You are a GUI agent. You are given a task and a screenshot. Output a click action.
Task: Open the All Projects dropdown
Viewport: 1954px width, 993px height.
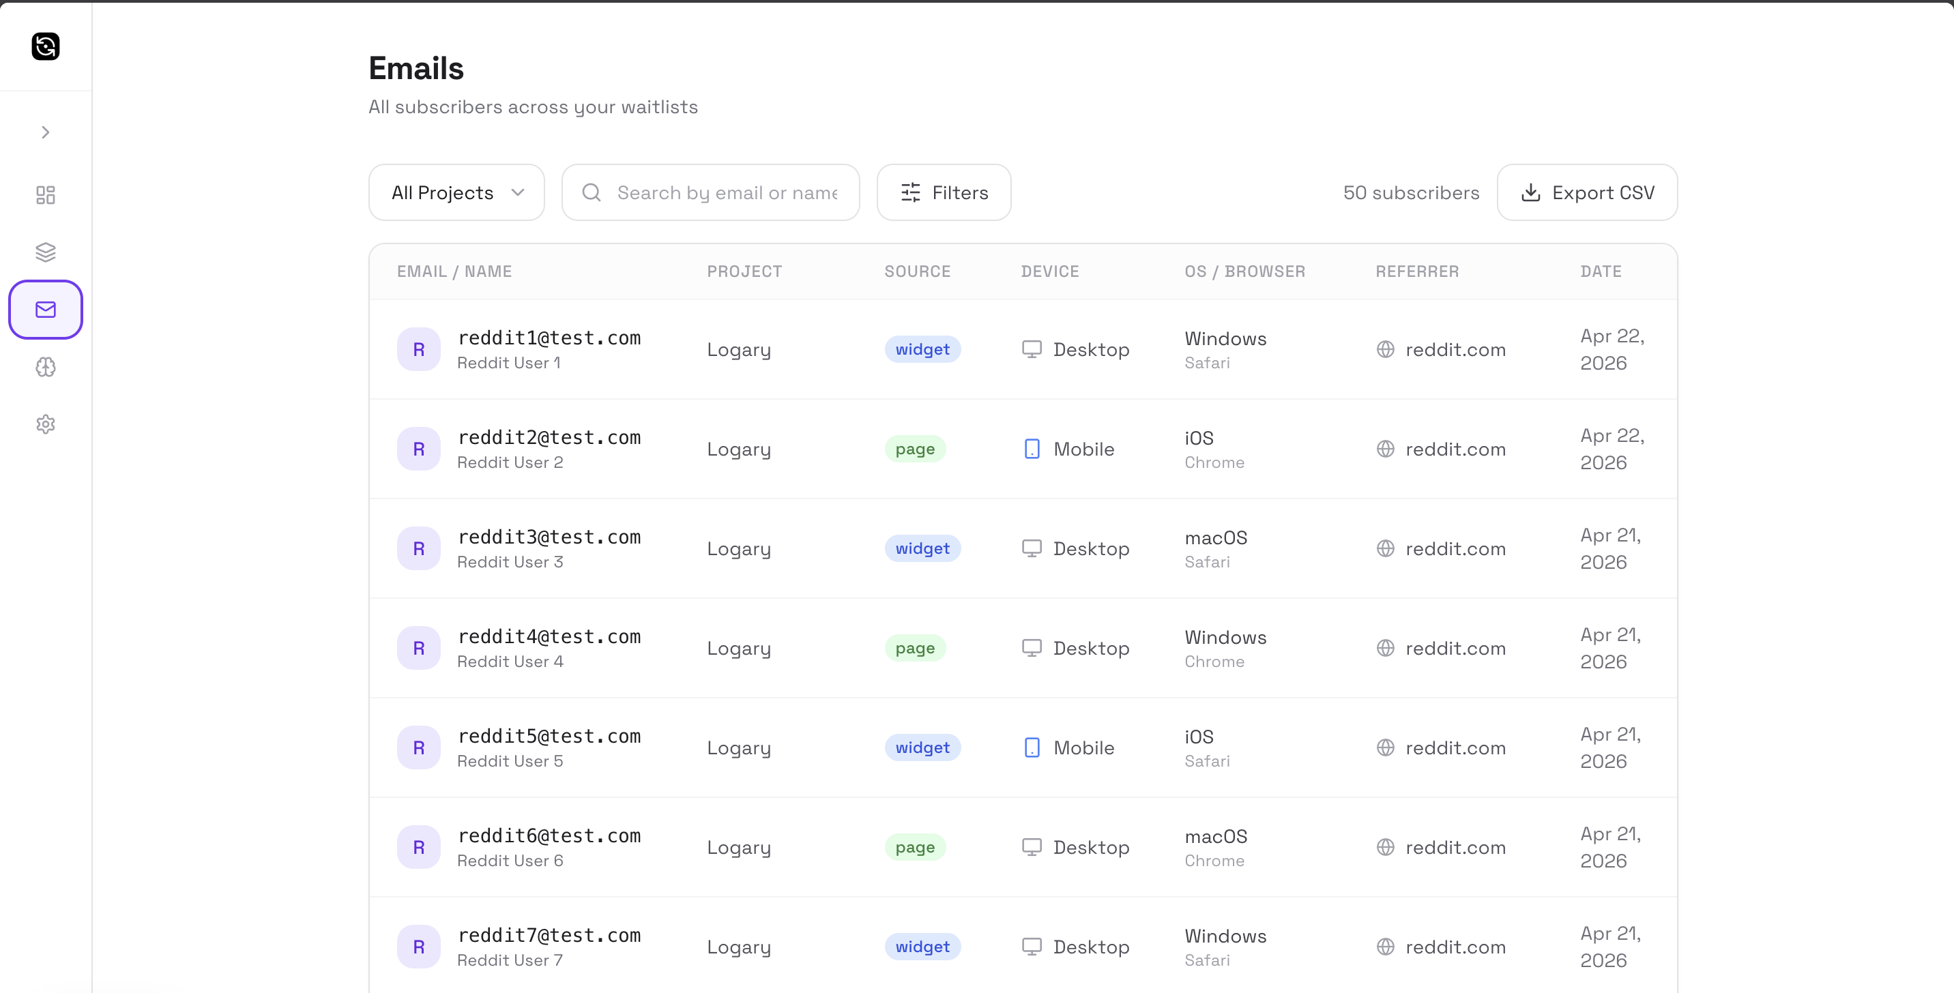[x=456, y=192]
